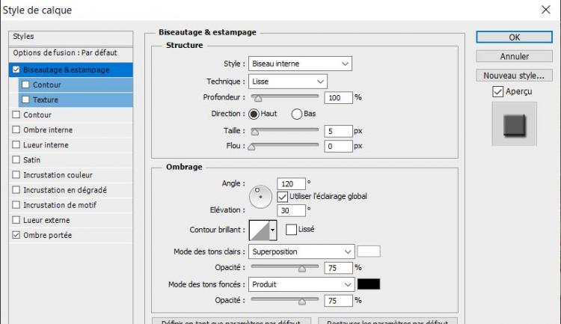The width and height of the screenshot is (561, 324).
Task: Select Ombre portée in styles list
Action: tap(47, 235)
